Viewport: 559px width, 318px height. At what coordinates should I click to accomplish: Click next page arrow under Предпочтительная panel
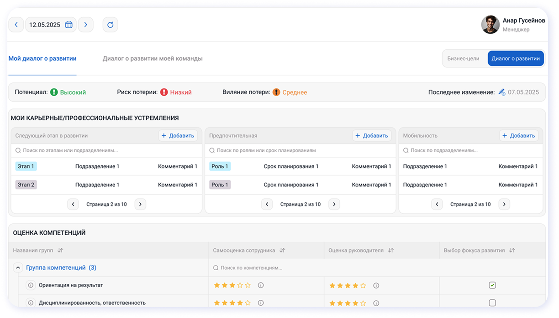[334, 204]
